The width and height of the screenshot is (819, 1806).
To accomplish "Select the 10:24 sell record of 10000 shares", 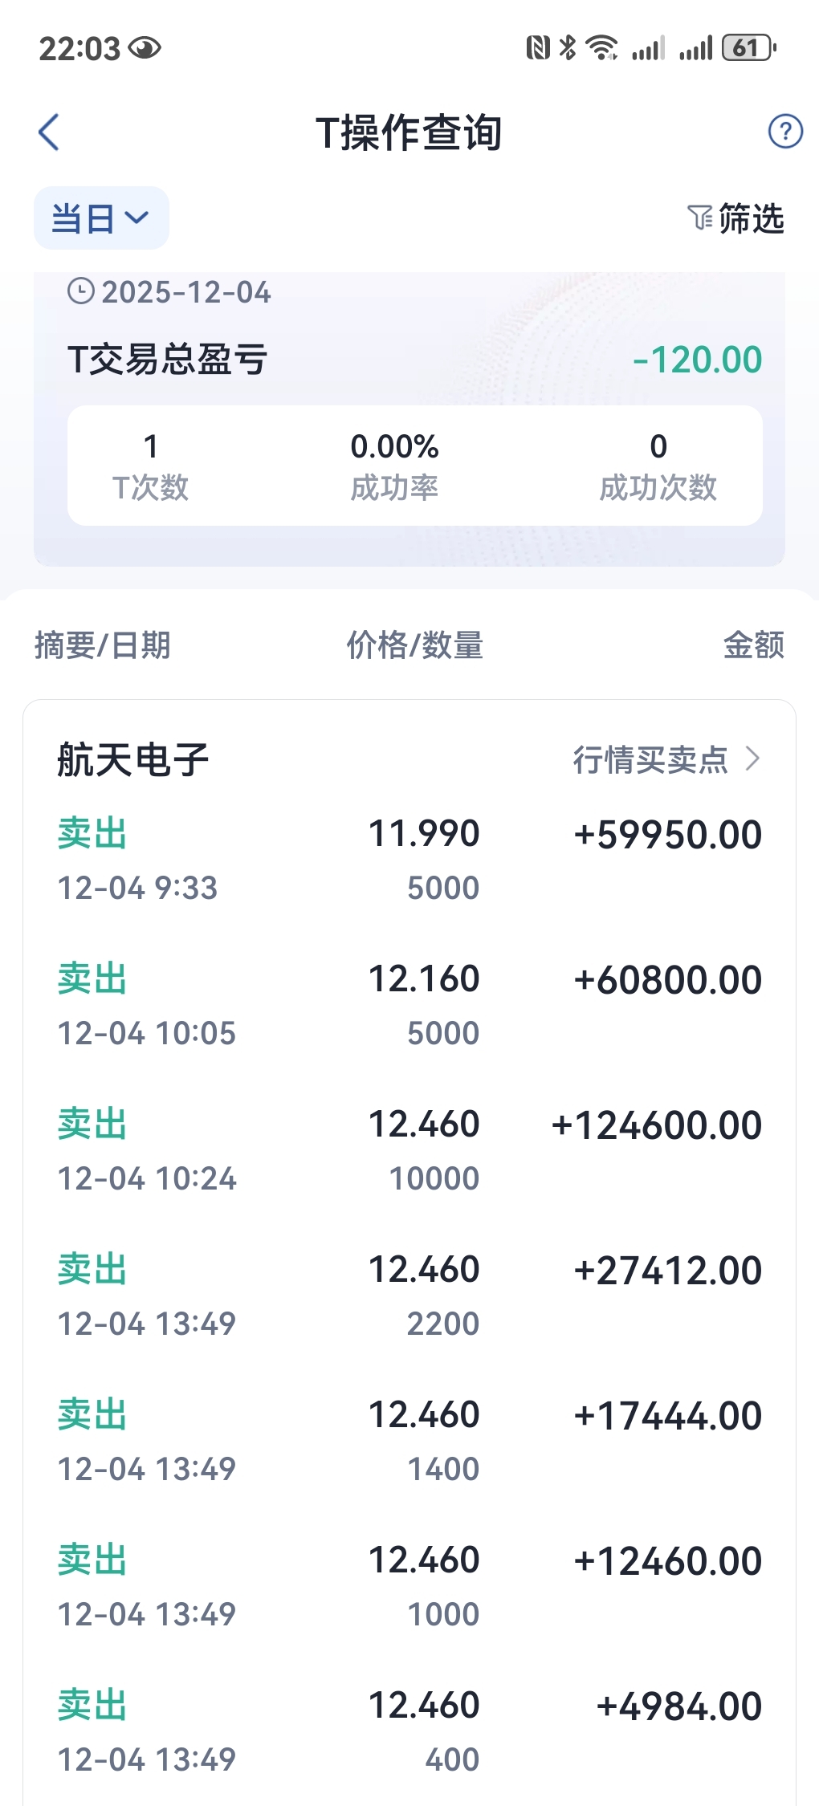I will pyautogui.click(x=409, y=1151).
